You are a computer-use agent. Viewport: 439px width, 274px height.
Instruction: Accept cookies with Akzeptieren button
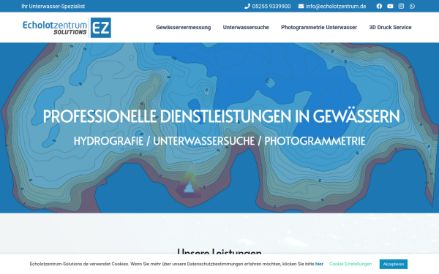coord(394,264)
